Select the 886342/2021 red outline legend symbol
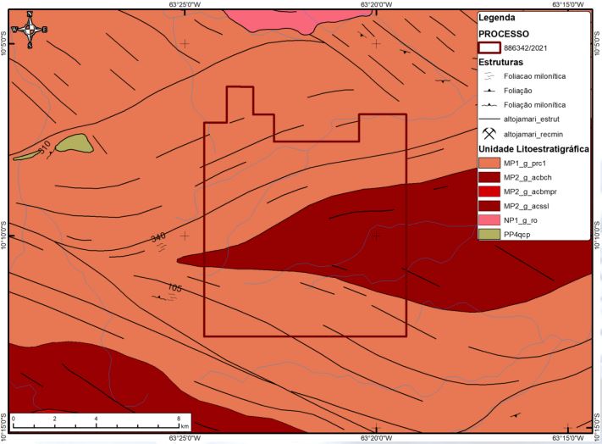The height and width of the screenshot is (444, 602). [x=489, y=47]
